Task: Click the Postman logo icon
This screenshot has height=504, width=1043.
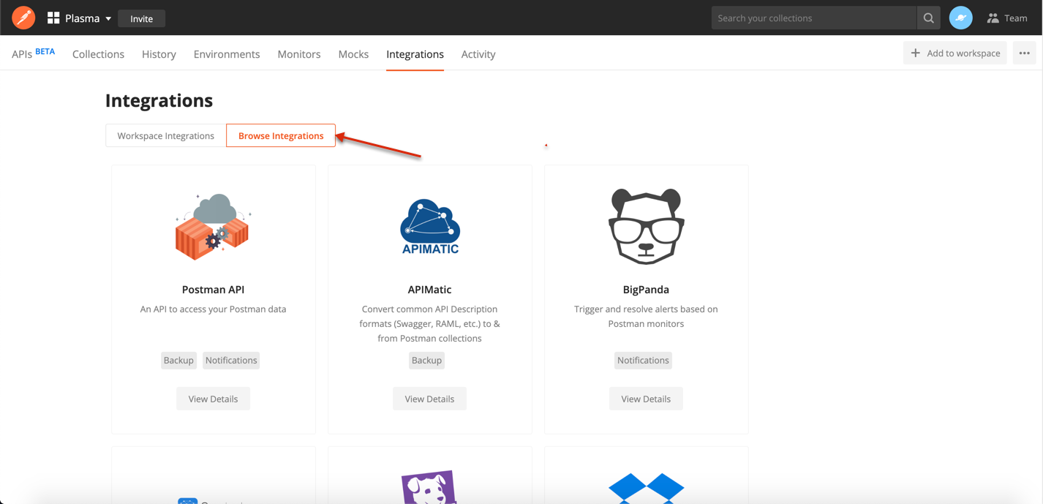Action: pyautogui.click(x=23, y=18)
